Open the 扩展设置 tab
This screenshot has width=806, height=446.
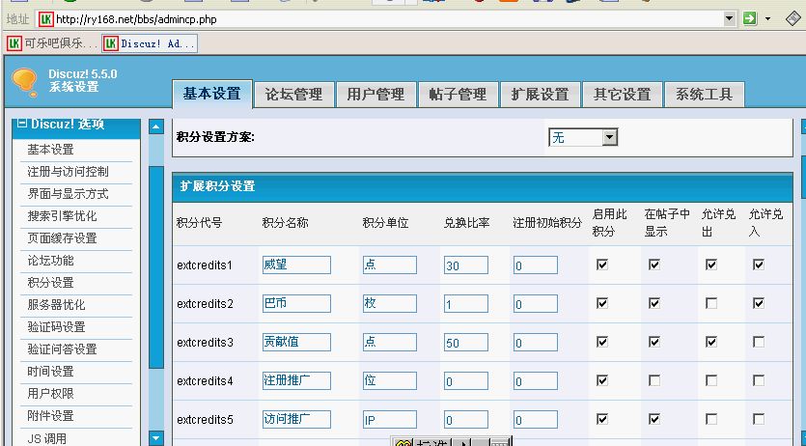pyautogui.click(x=541, y=95)
